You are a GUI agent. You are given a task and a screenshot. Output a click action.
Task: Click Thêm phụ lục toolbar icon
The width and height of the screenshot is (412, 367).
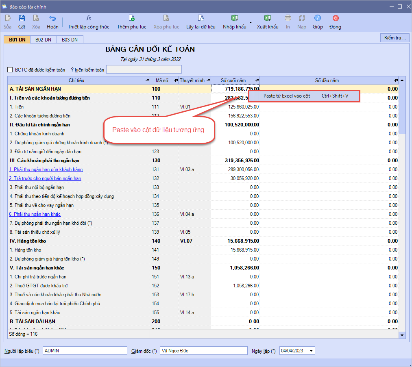click(131, 18)
